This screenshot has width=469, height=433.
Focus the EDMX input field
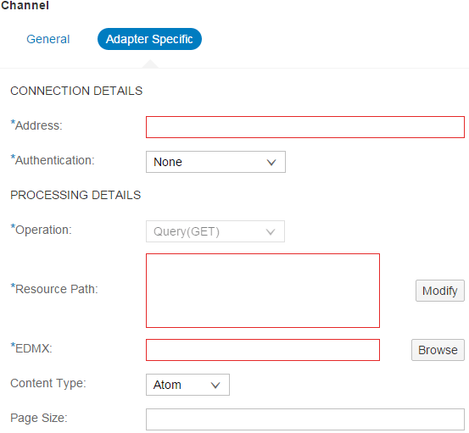(263, 350)
